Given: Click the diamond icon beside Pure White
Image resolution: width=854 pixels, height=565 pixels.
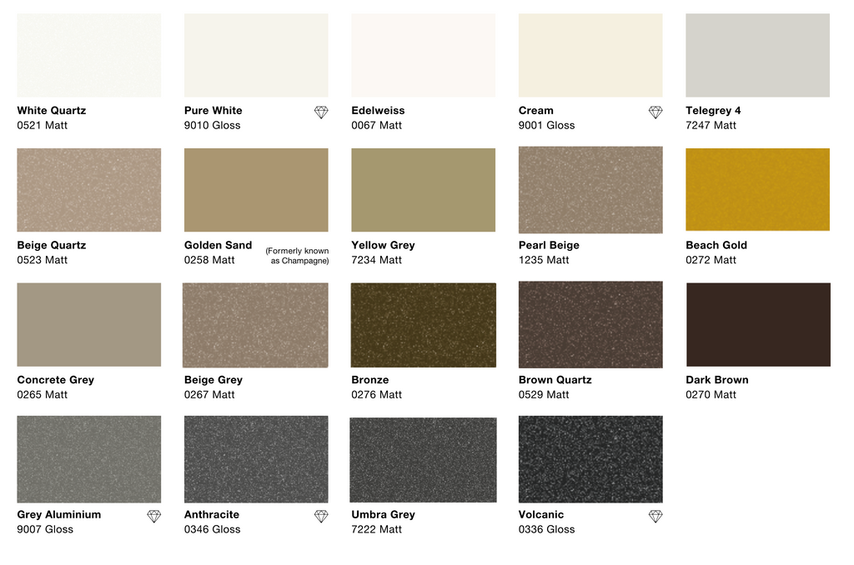Looking at the screenshot, I should pos(321,112).
